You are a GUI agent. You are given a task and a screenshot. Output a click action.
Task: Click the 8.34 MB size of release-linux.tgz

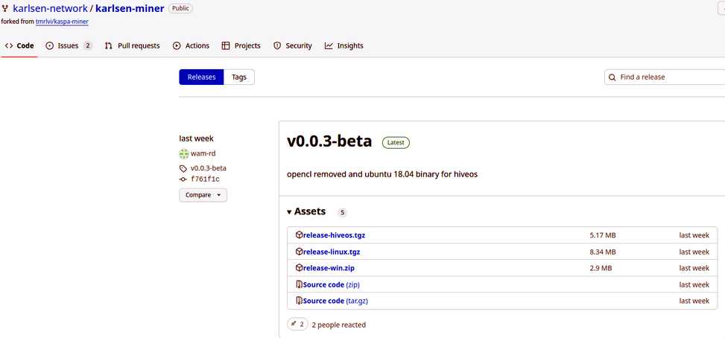pyautogui.click(x=603, y=252)
